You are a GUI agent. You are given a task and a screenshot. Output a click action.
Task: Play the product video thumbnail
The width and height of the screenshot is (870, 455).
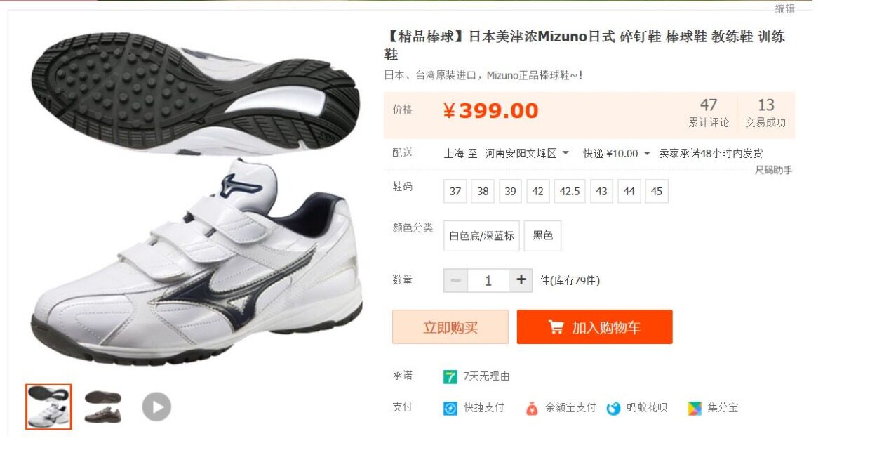[156, 407]
